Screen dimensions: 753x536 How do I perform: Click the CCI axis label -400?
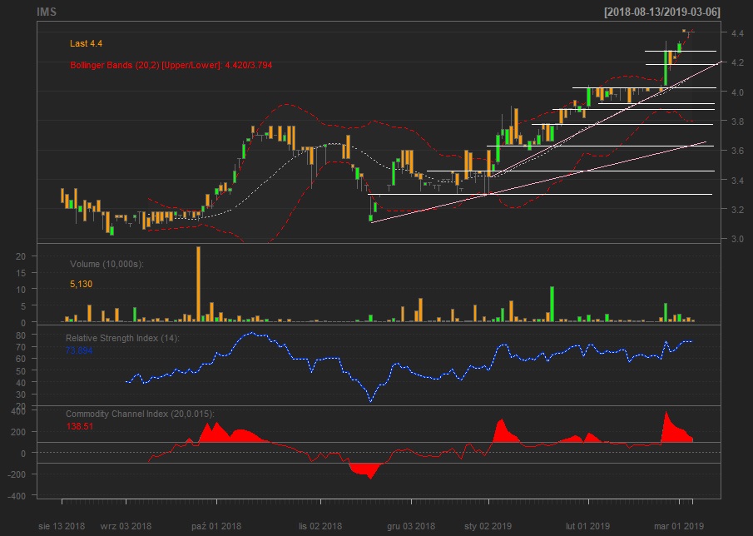[17, 496]
